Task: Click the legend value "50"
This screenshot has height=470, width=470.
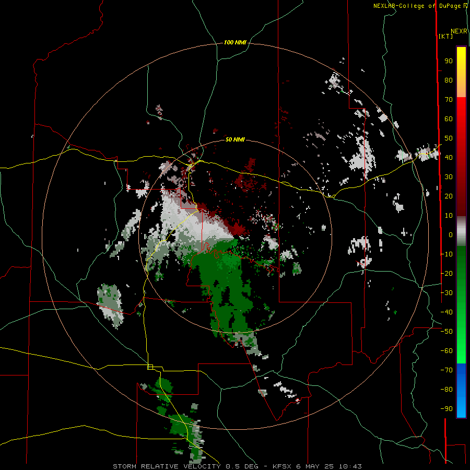Action: point(449,138)
